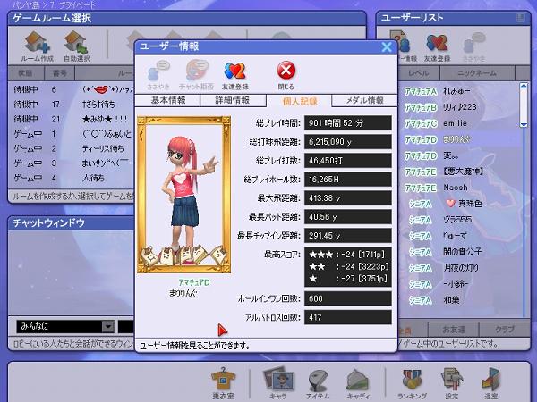Click the 自動選択 auto-select icon

77,46
